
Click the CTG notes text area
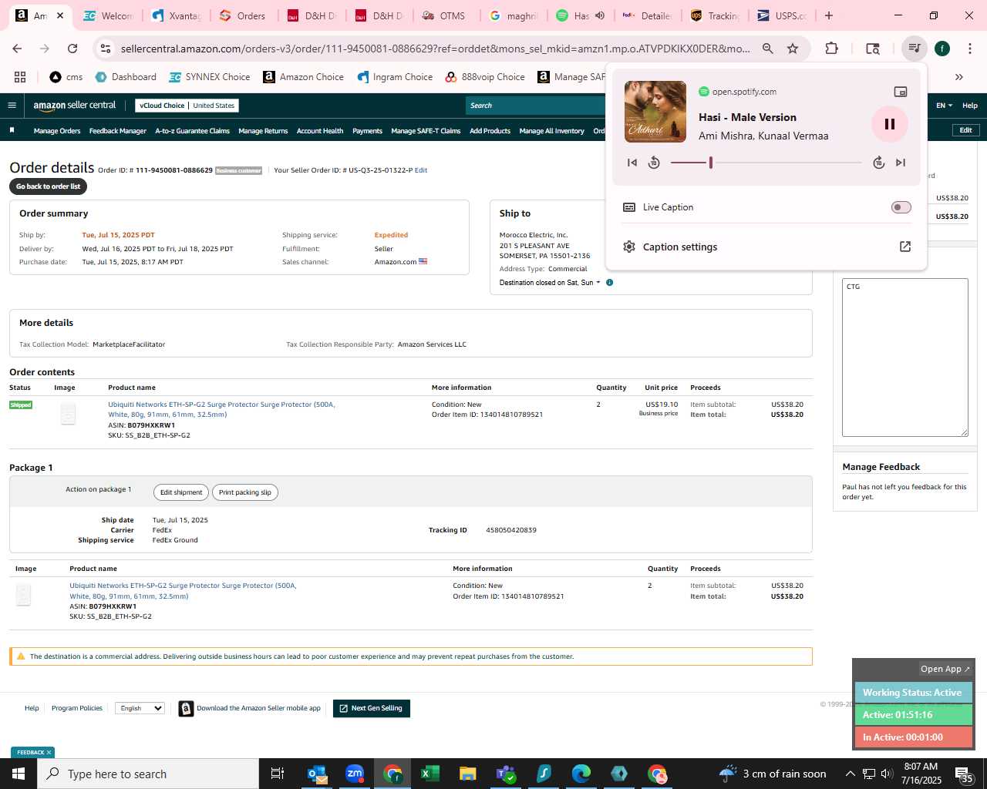(x=904, y=358)
